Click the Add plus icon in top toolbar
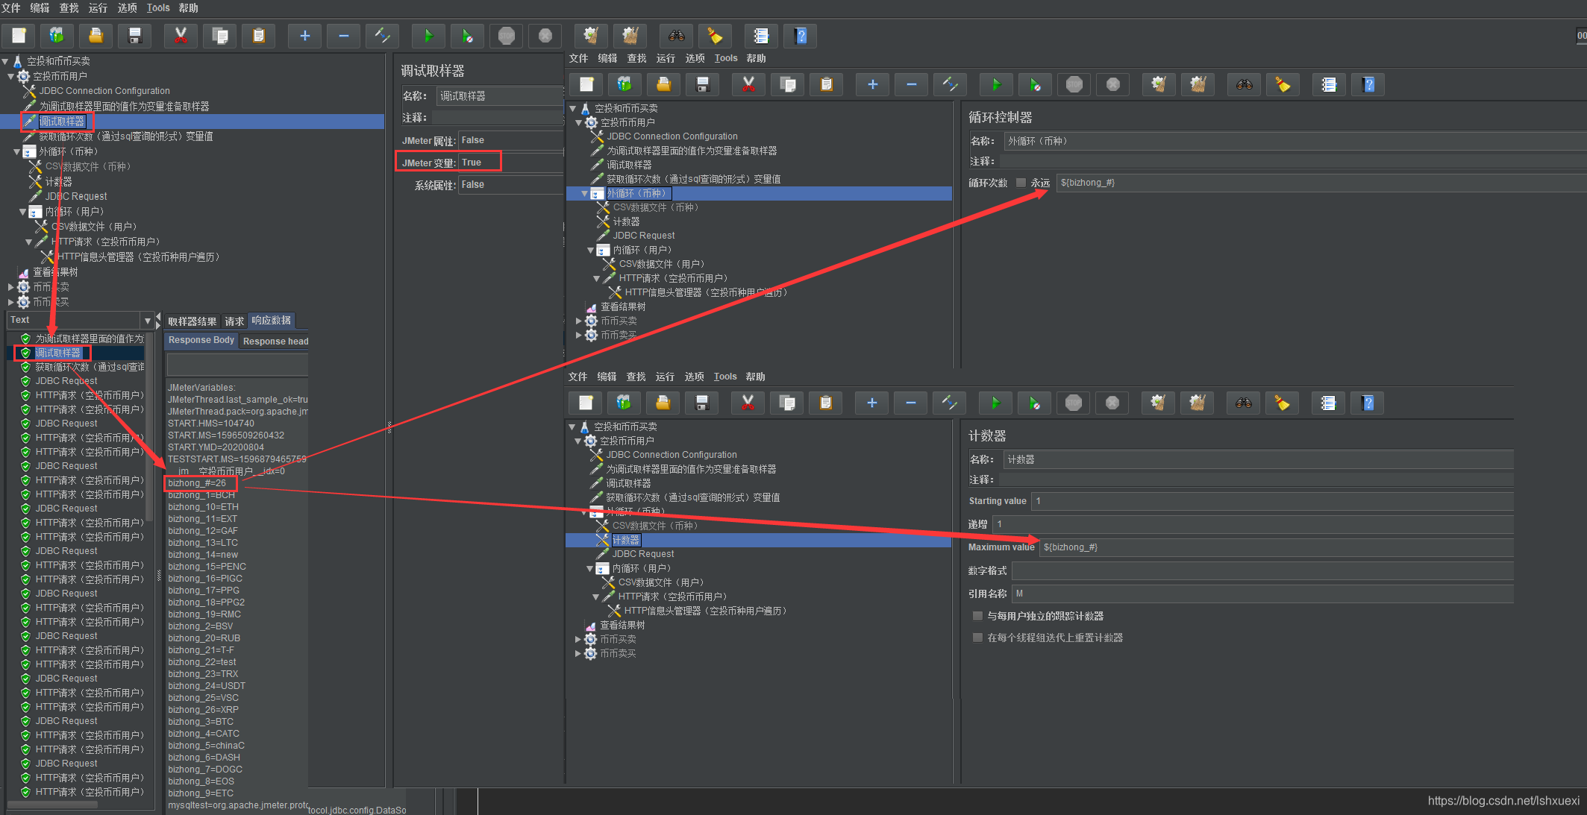This screenshot has width=1587, height=815. point(304,36)
